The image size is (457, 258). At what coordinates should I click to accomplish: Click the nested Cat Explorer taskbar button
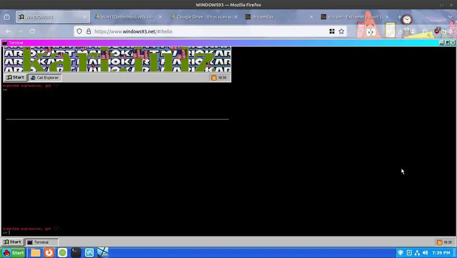(45, 78)
